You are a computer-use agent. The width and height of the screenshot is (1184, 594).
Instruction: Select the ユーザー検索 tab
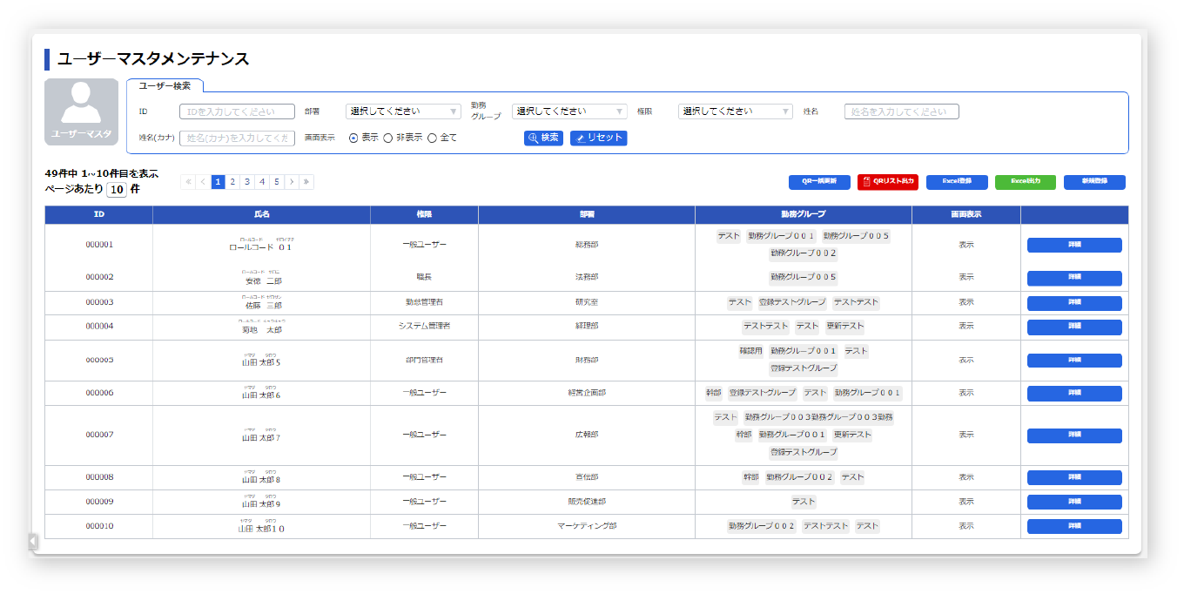click(165, 85)
